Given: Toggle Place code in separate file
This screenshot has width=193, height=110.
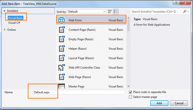Looking at the screenshot, I should (x=130, y=92).
